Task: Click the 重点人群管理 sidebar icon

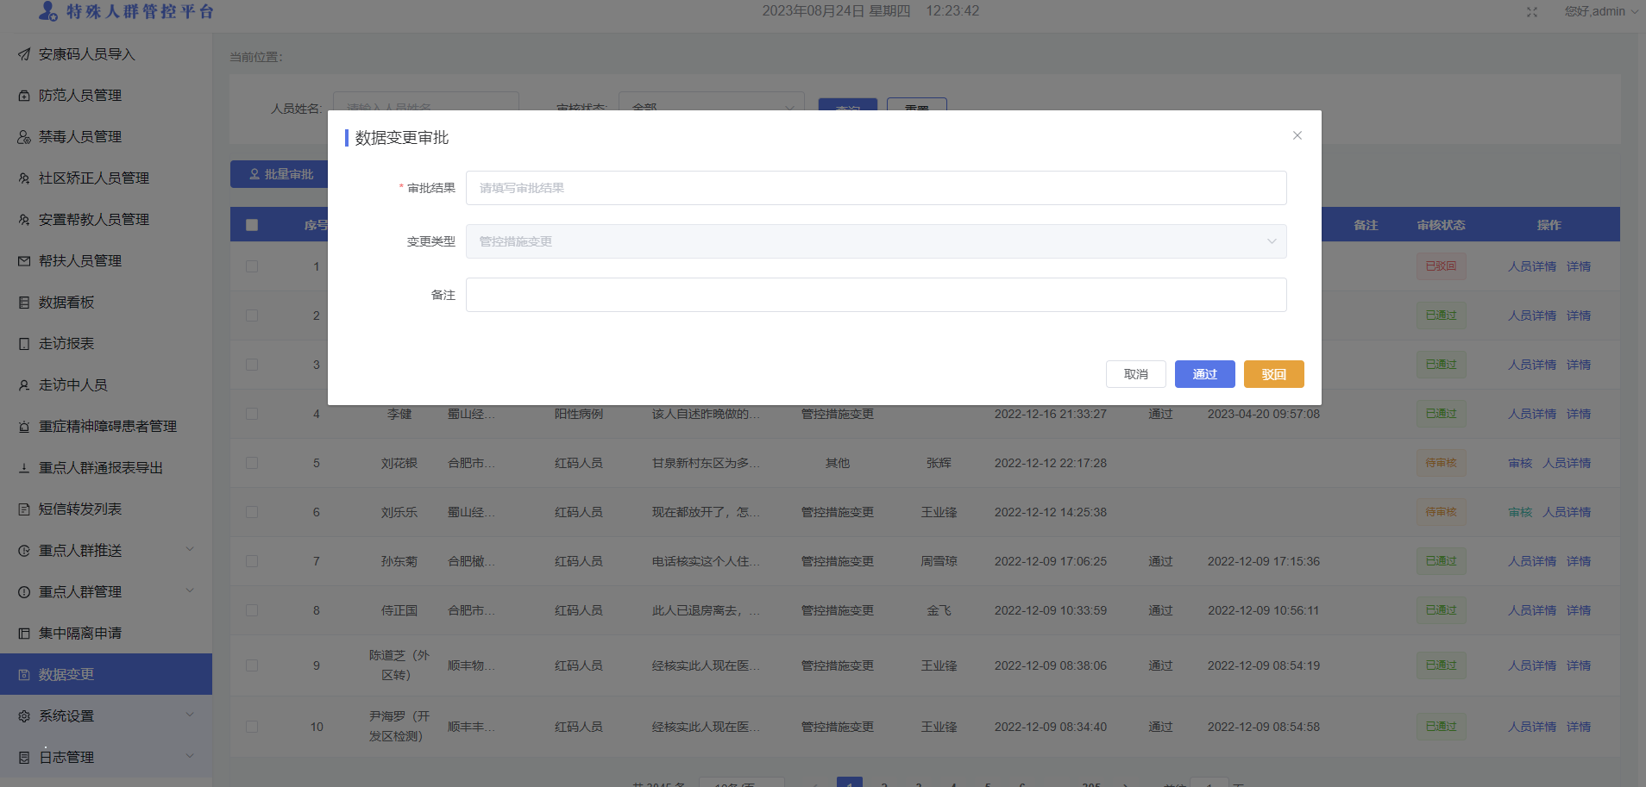Action: pyautogui.click(x=24, y=592)
